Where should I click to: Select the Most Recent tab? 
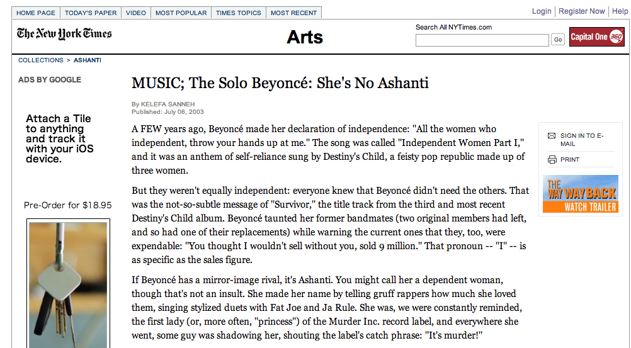[293, 13]
